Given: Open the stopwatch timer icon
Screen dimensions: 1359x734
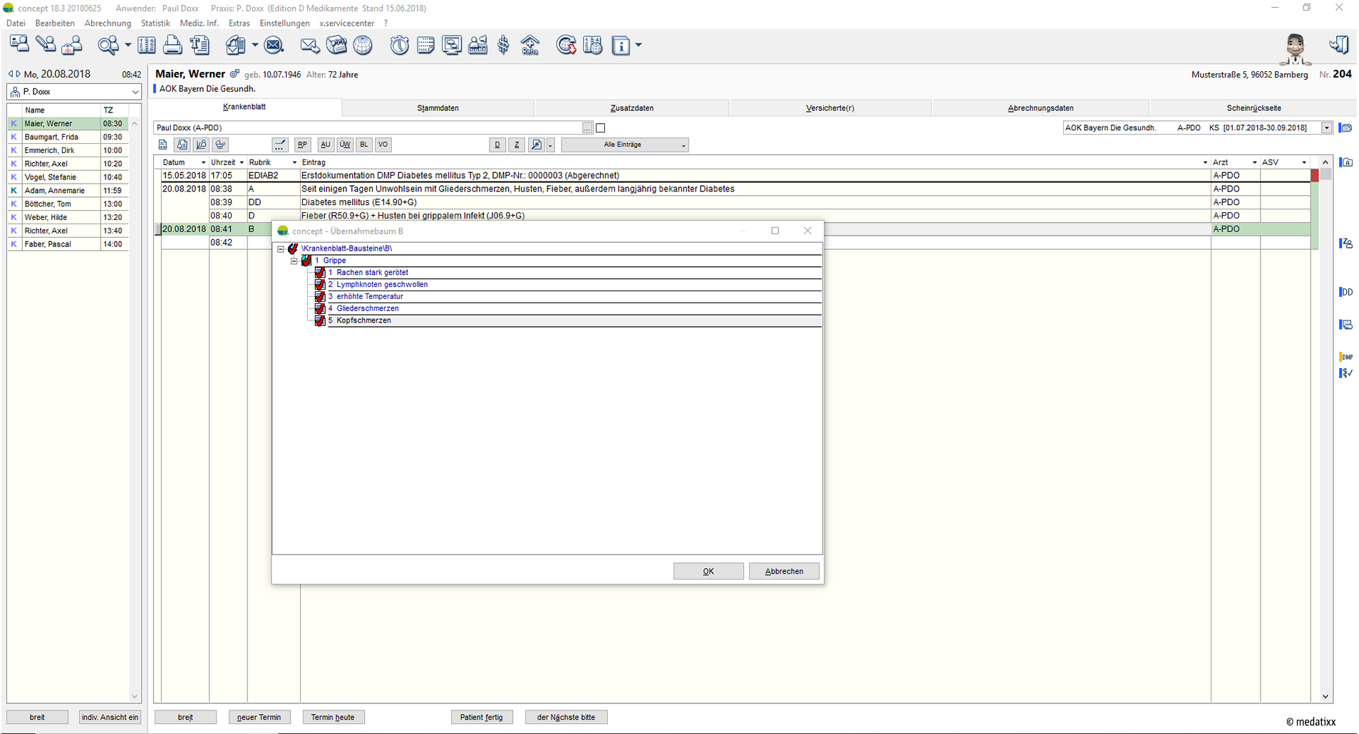Looking at the screenshot, I should (399, 45).
